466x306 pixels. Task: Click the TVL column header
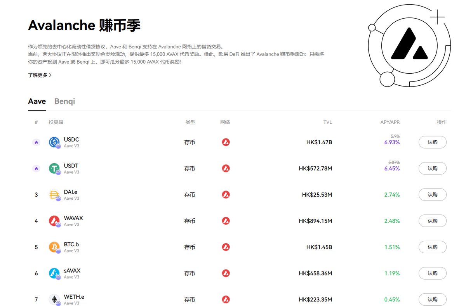tap(328, 122)
